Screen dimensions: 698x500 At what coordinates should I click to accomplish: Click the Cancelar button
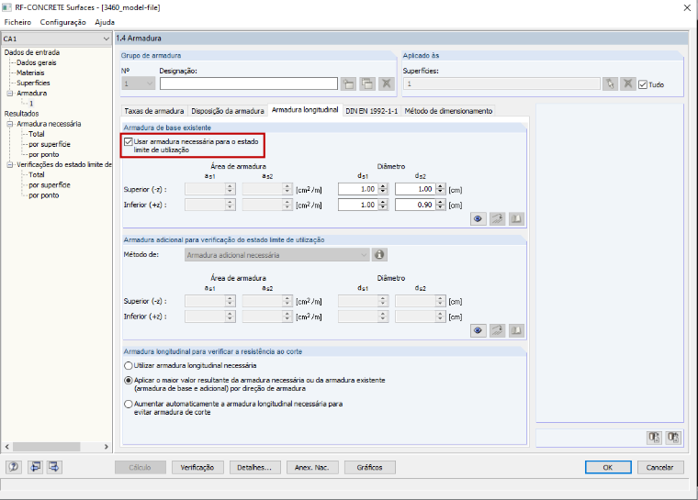coord(659,468)
